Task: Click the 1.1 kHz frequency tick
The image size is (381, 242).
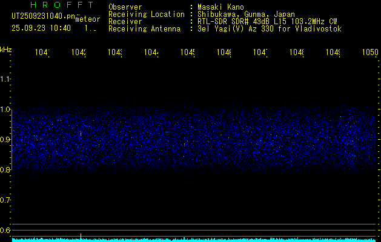Action: pos(5,79)
